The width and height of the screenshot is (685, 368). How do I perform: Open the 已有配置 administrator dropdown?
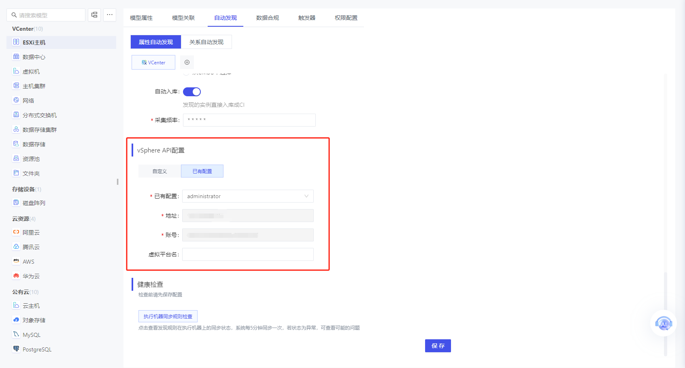248,196
